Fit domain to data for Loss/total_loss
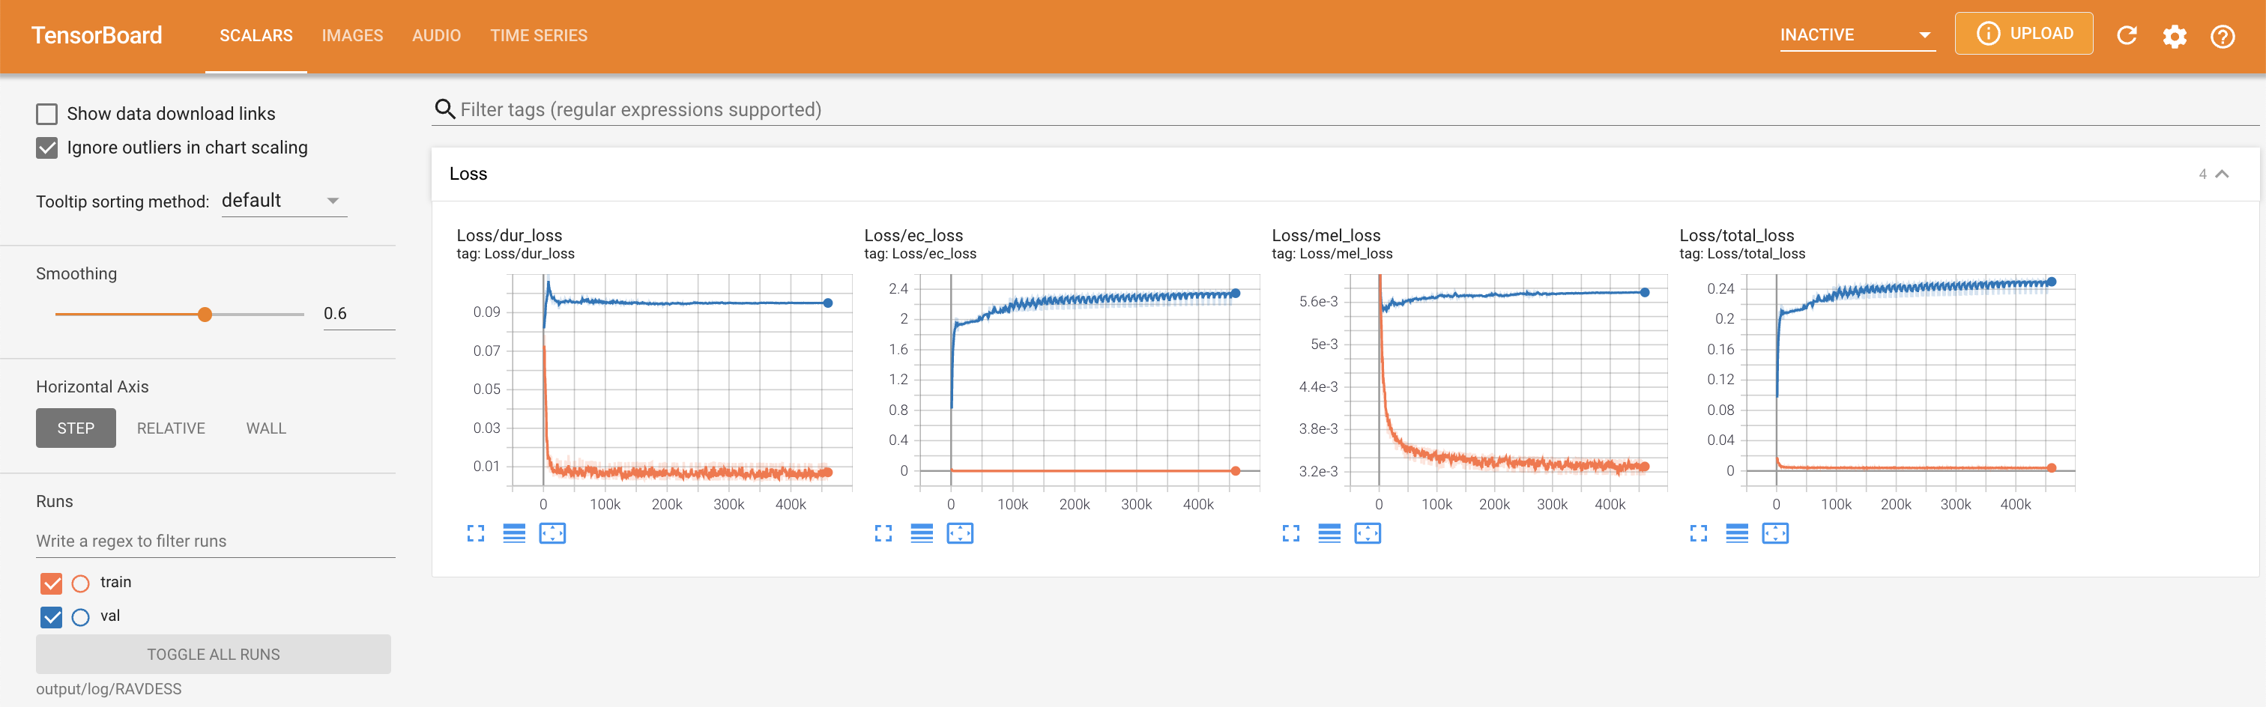Screen dimensions: 2266x707 [x=1775, y=533]
